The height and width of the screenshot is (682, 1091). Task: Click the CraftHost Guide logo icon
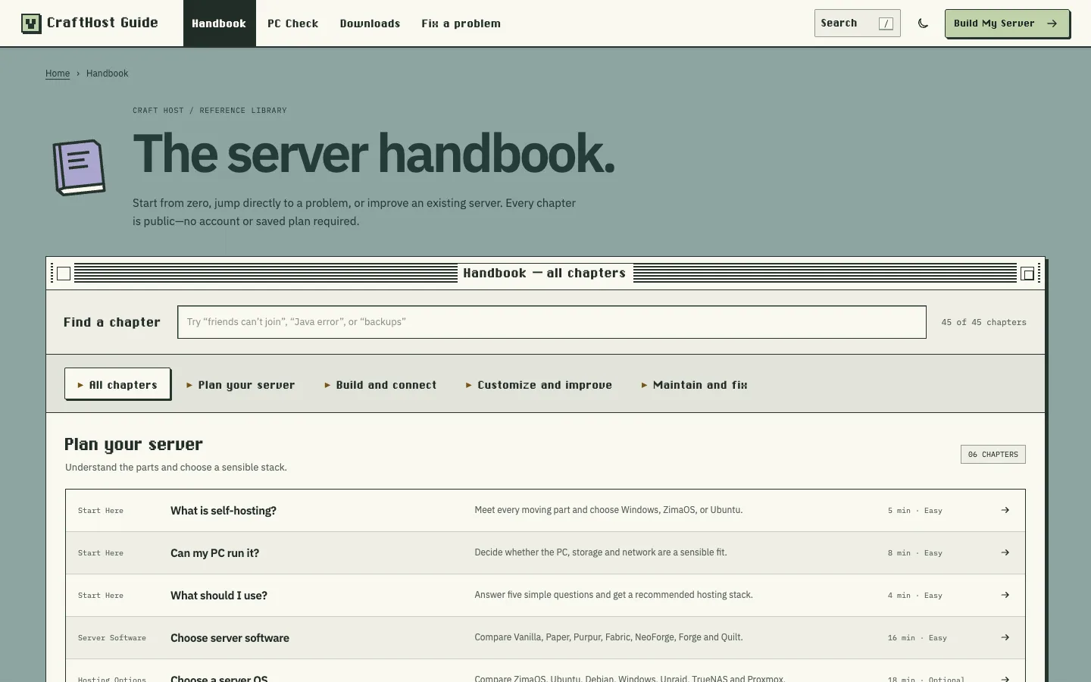coord(31,23)
